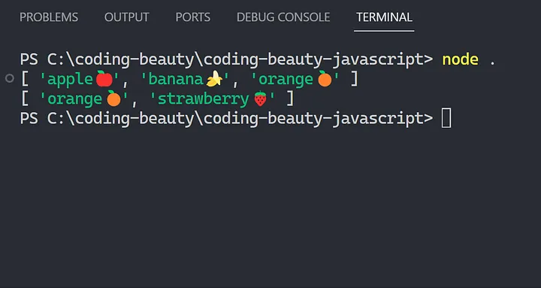The width and height of the screenshot is (541, 288).
Task: Click 'orange' in the second output line
Action: coord(83,99)
